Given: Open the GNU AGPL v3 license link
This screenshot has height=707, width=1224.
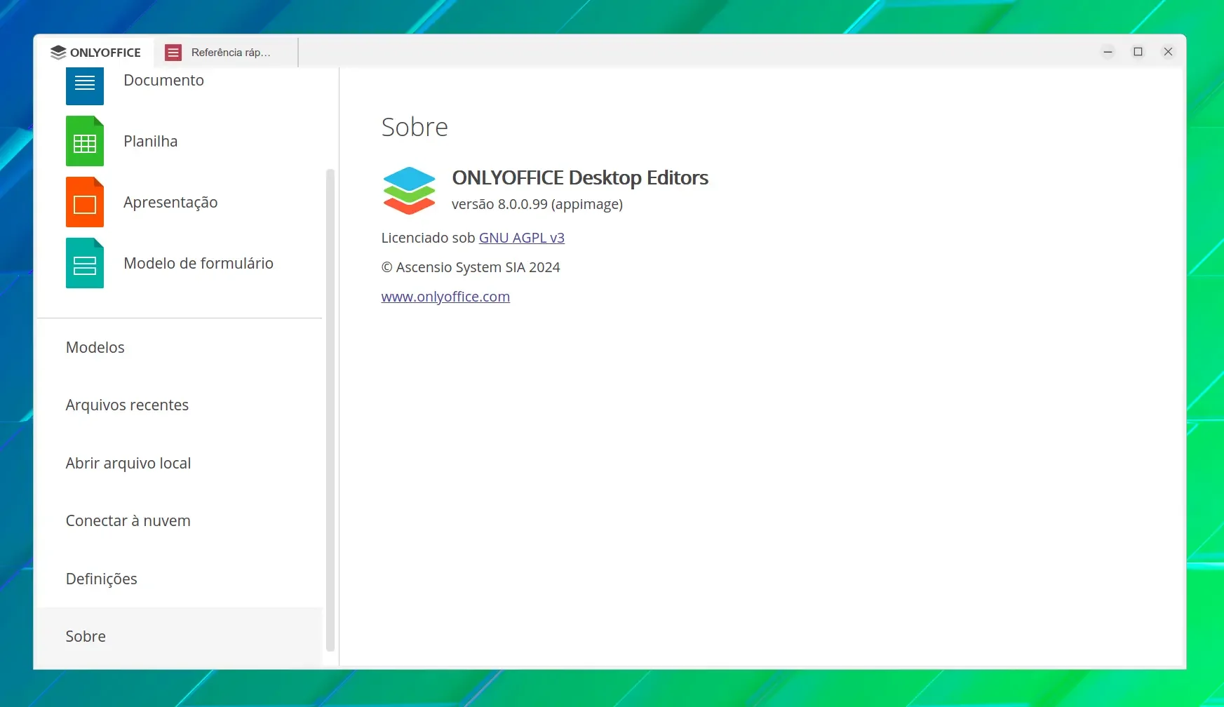Looking at the screenshot, I should pos(522,238).
